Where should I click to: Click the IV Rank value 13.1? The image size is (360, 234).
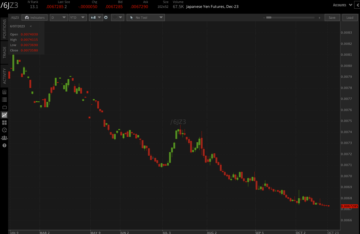click(x=34, y=7)
